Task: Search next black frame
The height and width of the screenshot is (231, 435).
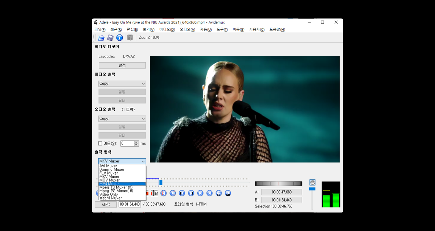Action: pyautogui.click(x=191, y=193)
